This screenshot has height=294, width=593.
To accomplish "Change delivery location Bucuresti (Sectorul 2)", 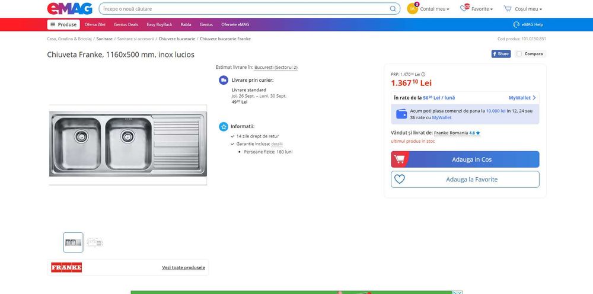I will coord(276,67).
